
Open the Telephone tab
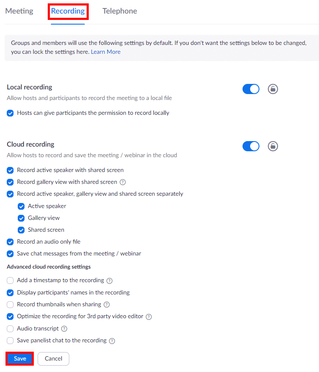pyautogui.click(x=120, y=11)
